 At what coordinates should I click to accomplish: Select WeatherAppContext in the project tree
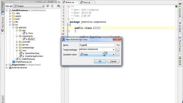[34, 56]
